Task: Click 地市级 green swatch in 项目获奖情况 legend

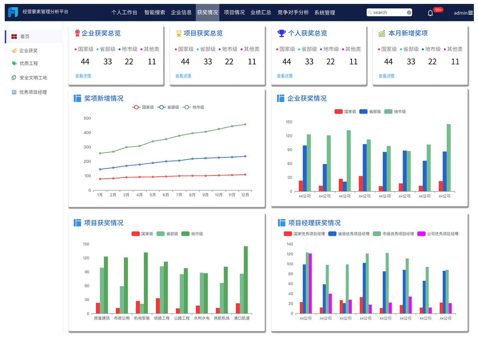Action: click(185, 234)
